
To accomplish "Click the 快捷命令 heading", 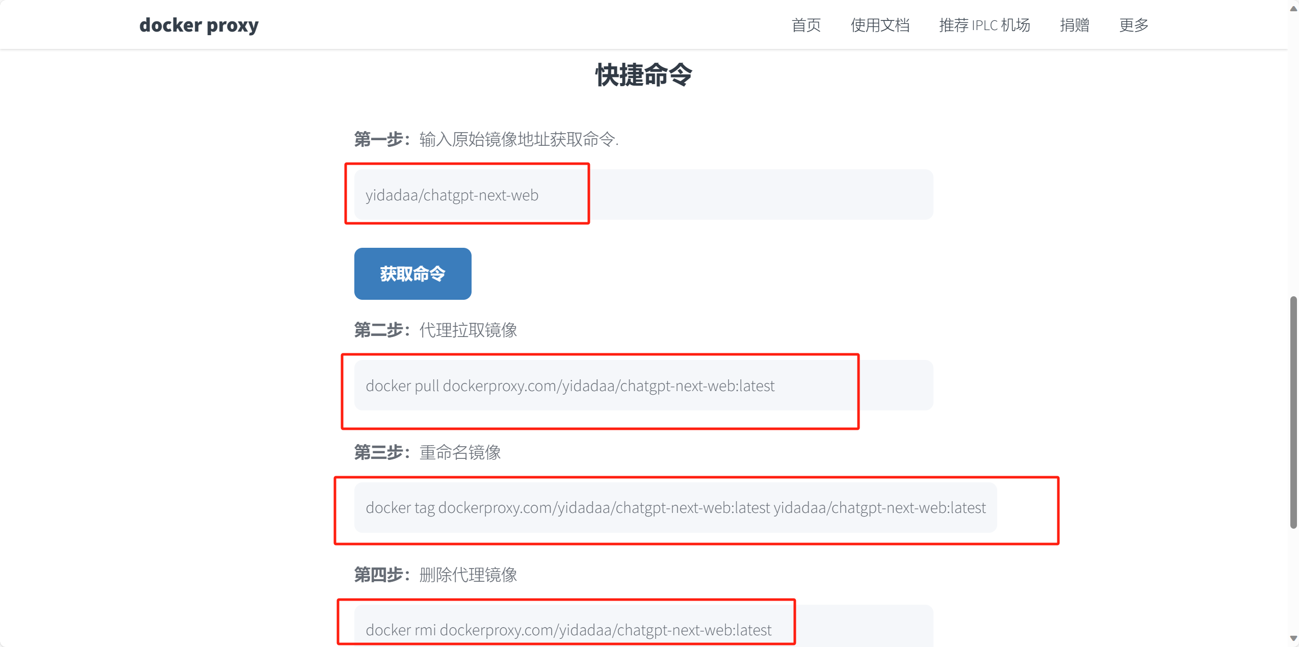I will 643,75.
